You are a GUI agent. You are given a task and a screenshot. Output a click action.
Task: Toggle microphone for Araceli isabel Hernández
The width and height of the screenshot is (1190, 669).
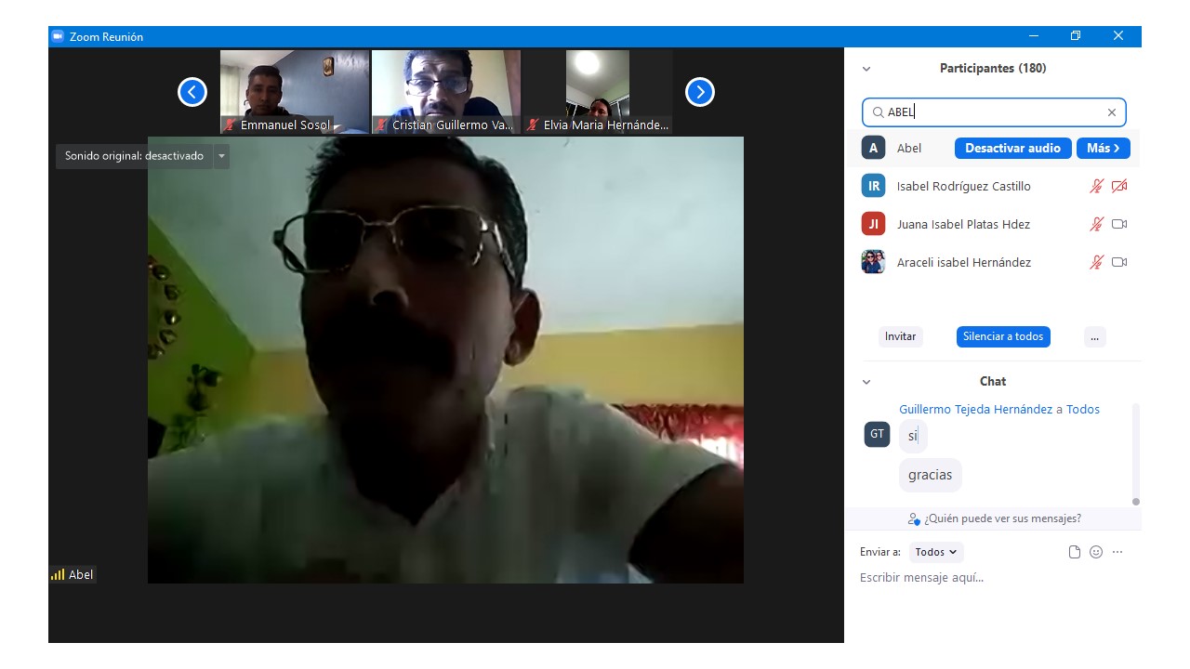[1096, 262]
